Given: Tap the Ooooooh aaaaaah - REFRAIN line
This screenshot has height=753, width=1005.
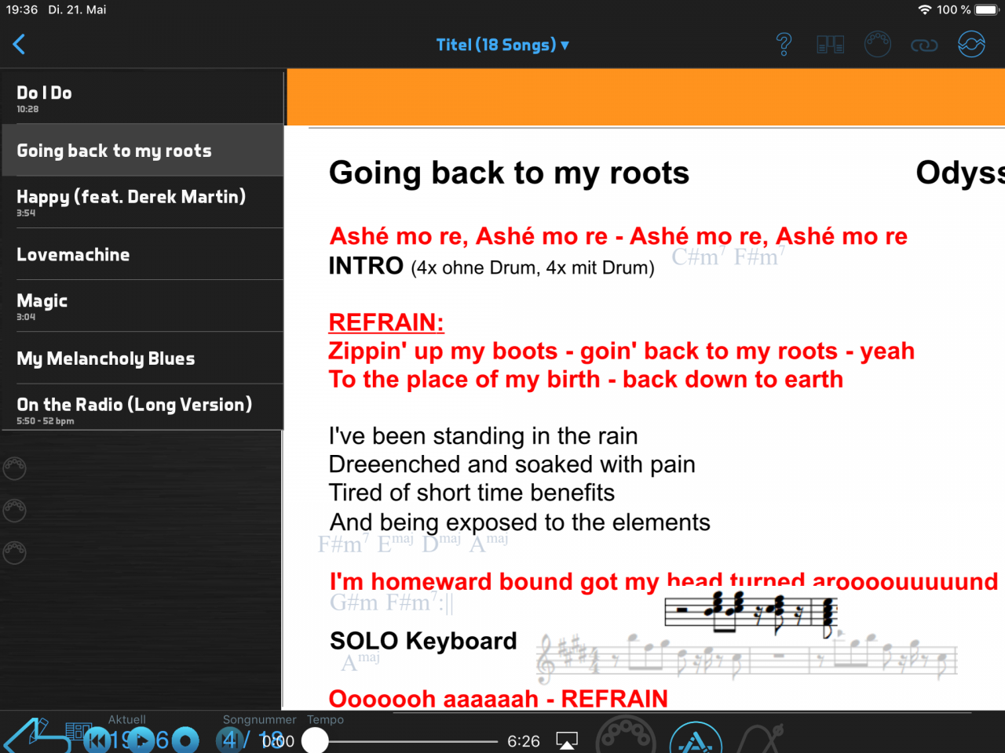Looking at the screenshot, I should click(498, 698).
